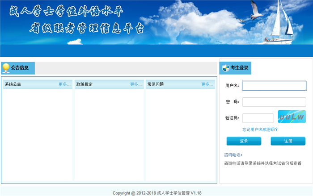The image size is (313, 196).
Task: Click the shield icon beside 考生登录
Action: click(x=225, y=68)
